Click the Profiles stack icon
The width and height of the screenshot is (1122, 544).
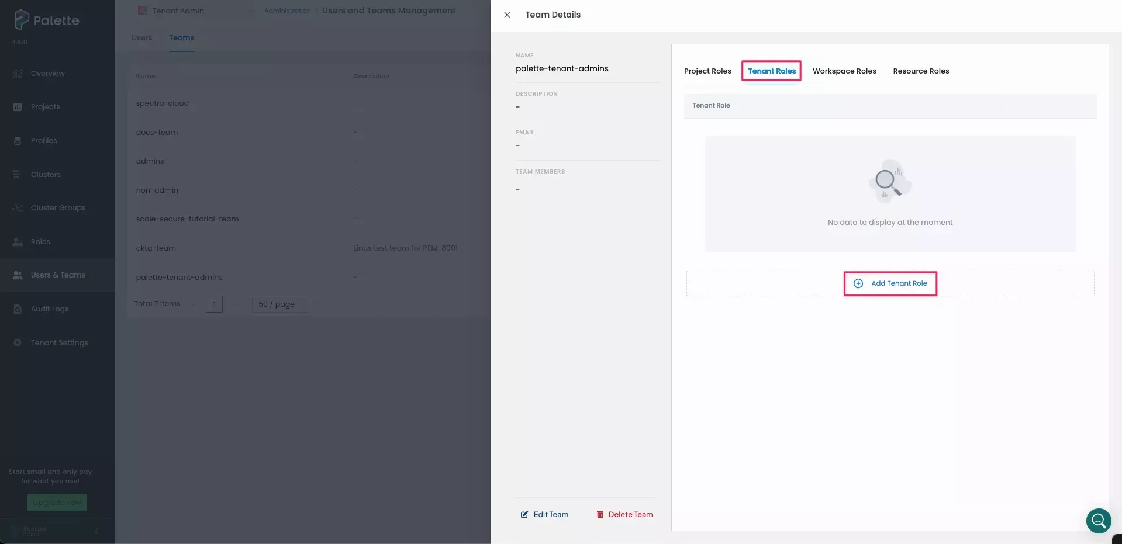point(18,141)
